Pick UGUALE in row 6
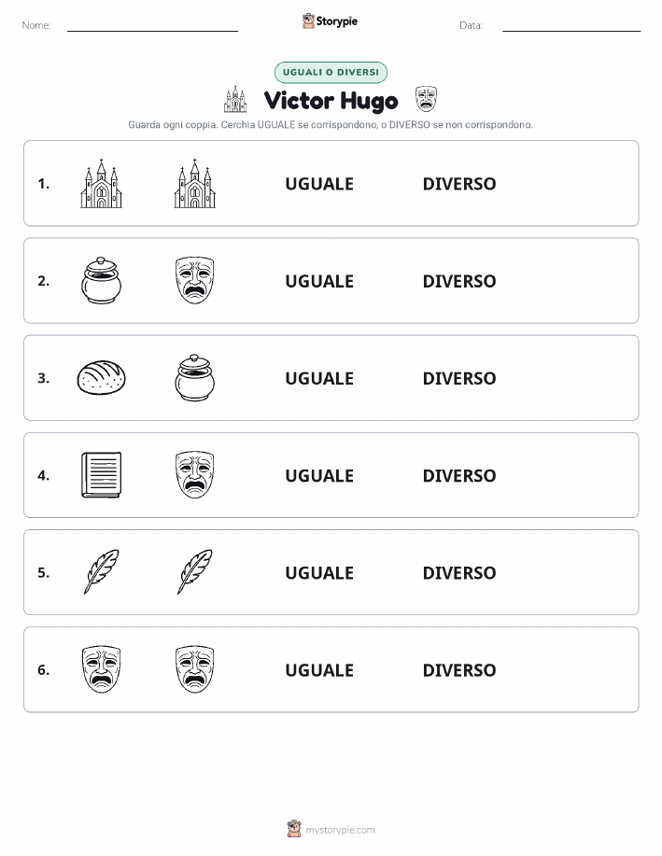Screen dimensions: 662x856 pos(319,670)
